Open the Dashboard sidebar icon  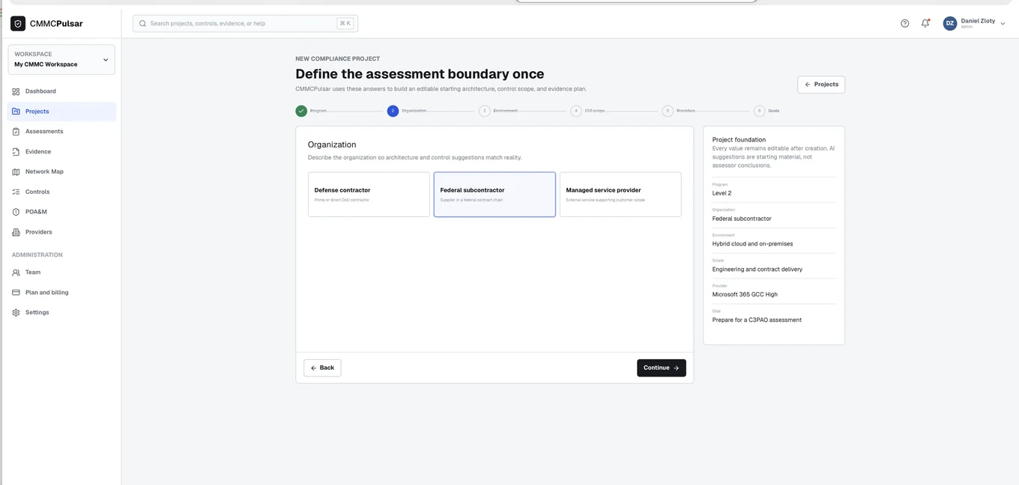(x=16, y=91)
